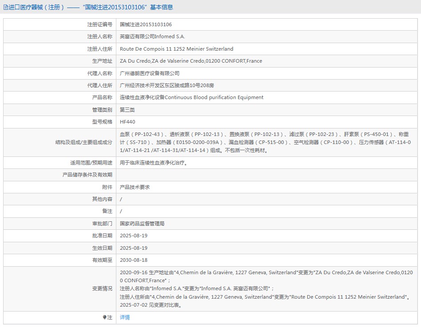Image resolution: width=421 pixels, height=328 pixels.
Task: Click production address ZA Du Credo value
Action: [191, 61]
